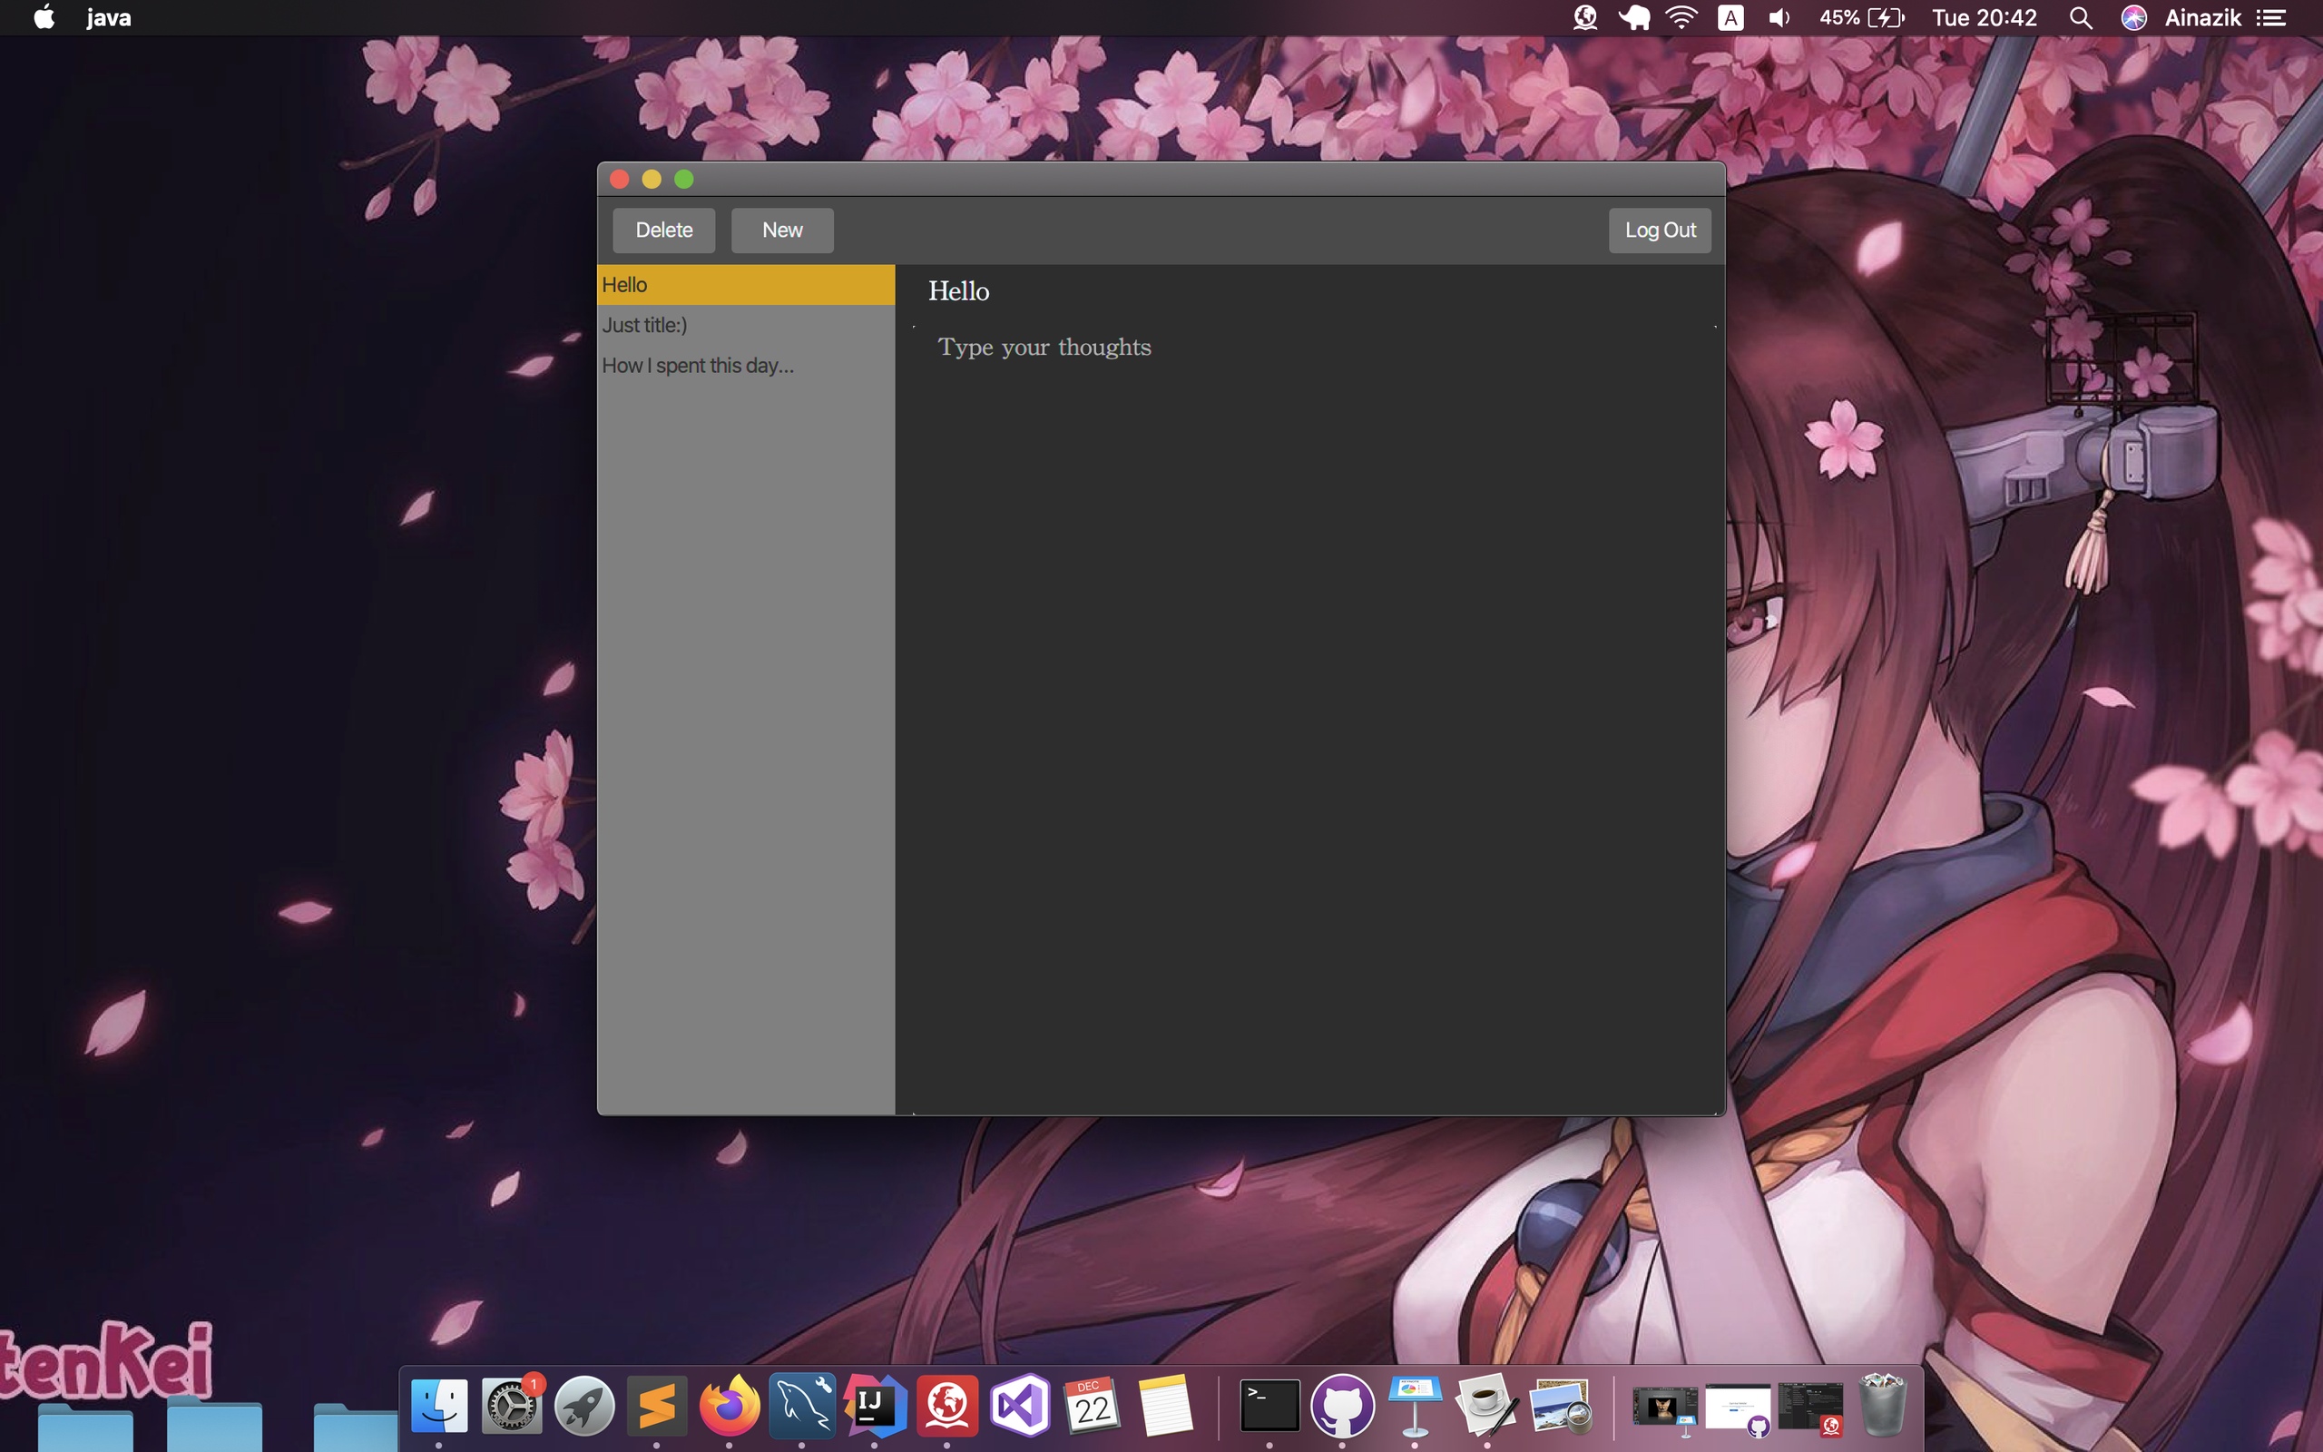This screenshot has height=1452, width=2323.
Task: Open Sublime Text from the Dock
Action: 657,1407
